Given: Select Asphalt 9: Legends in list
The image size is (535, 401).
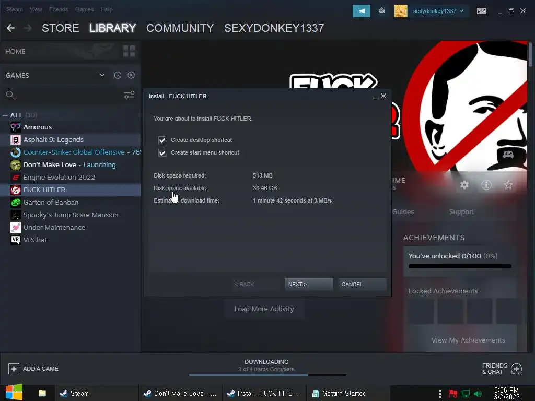Looking at the screenshot, I should (x=71, y=140).
